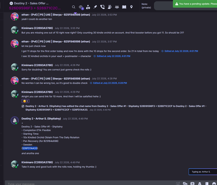This screenshot has height=185, width=217.
Task: Click the two-person contacts icon in header
Action: 110,7
